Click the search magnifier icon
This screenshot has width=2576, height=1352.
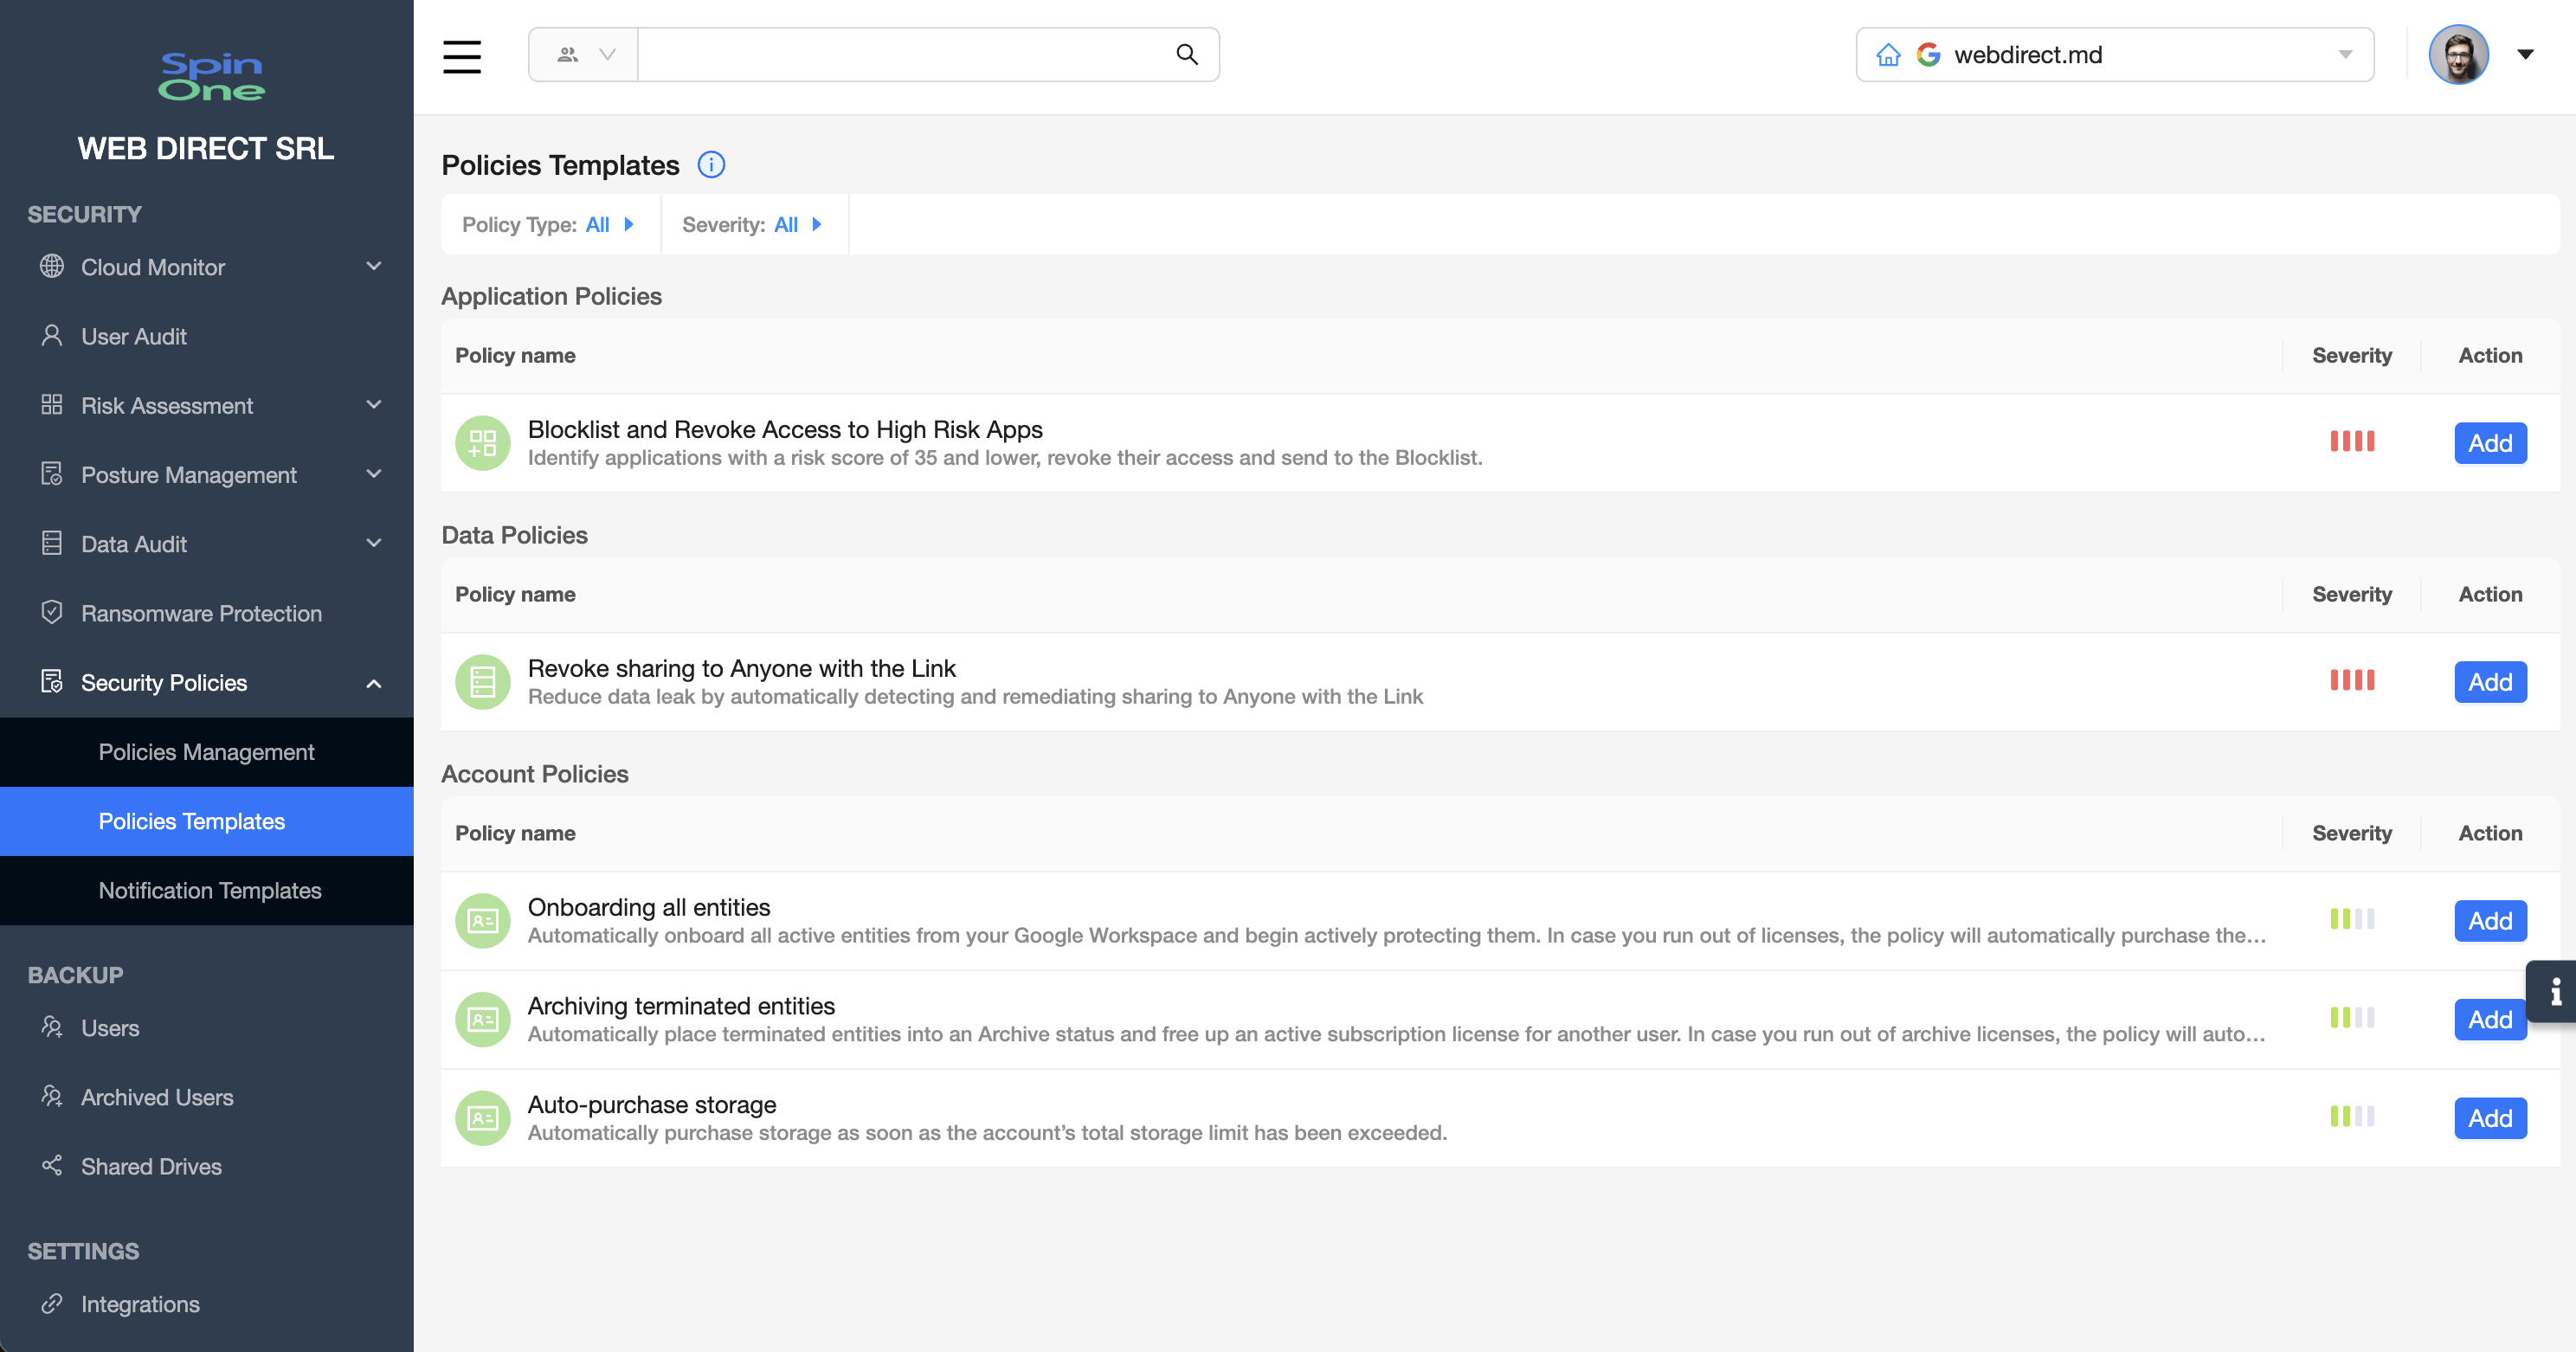coord(1186,55)
